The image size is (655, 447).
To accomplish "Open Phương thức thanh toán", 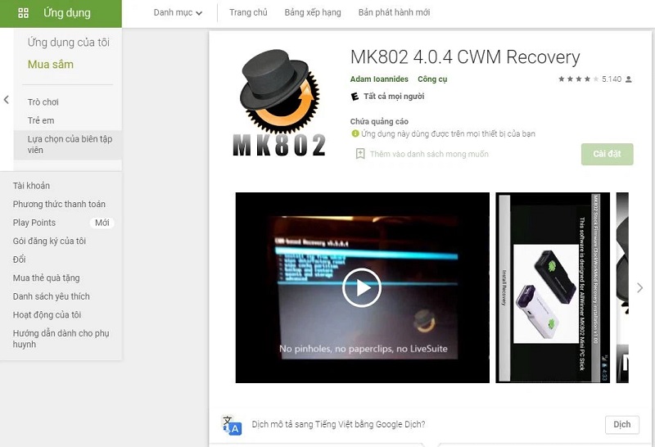I will coord(59,204).
